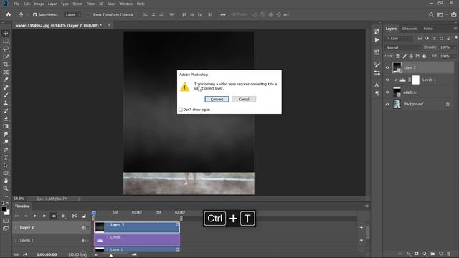Select the Eraser tool
The image size is (459, 258).
[6, 118]
